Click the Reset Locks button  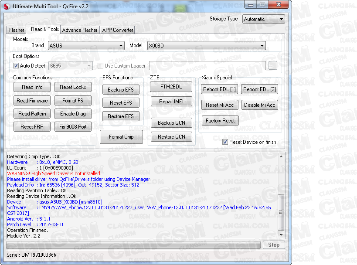click(73, 87)
